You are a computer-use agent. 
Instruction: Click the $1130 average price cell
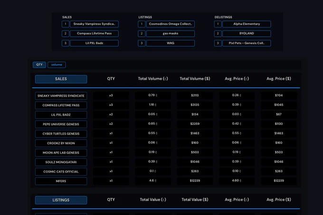tap(279, 124)
